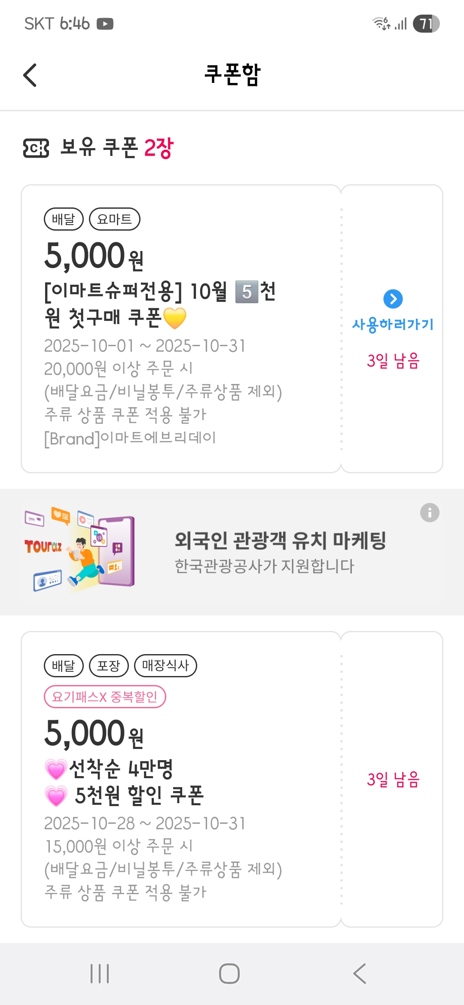Tap the 요기패스X 중복할인 badge

[105, 697]
